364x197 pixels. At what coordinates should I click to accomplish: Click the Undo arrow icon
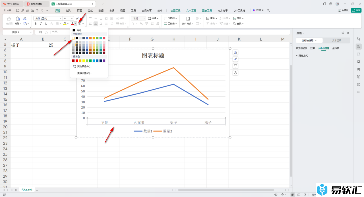tap(37, 10)
